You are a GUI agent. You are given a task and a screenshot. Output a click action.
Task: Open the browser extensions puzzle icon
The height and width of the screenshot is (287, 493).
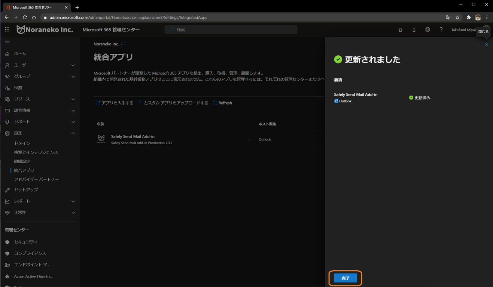(x=468, y=18)
